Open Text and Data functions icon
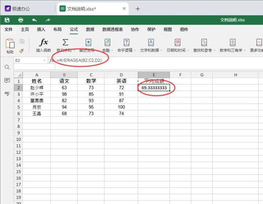 (151, 43)
